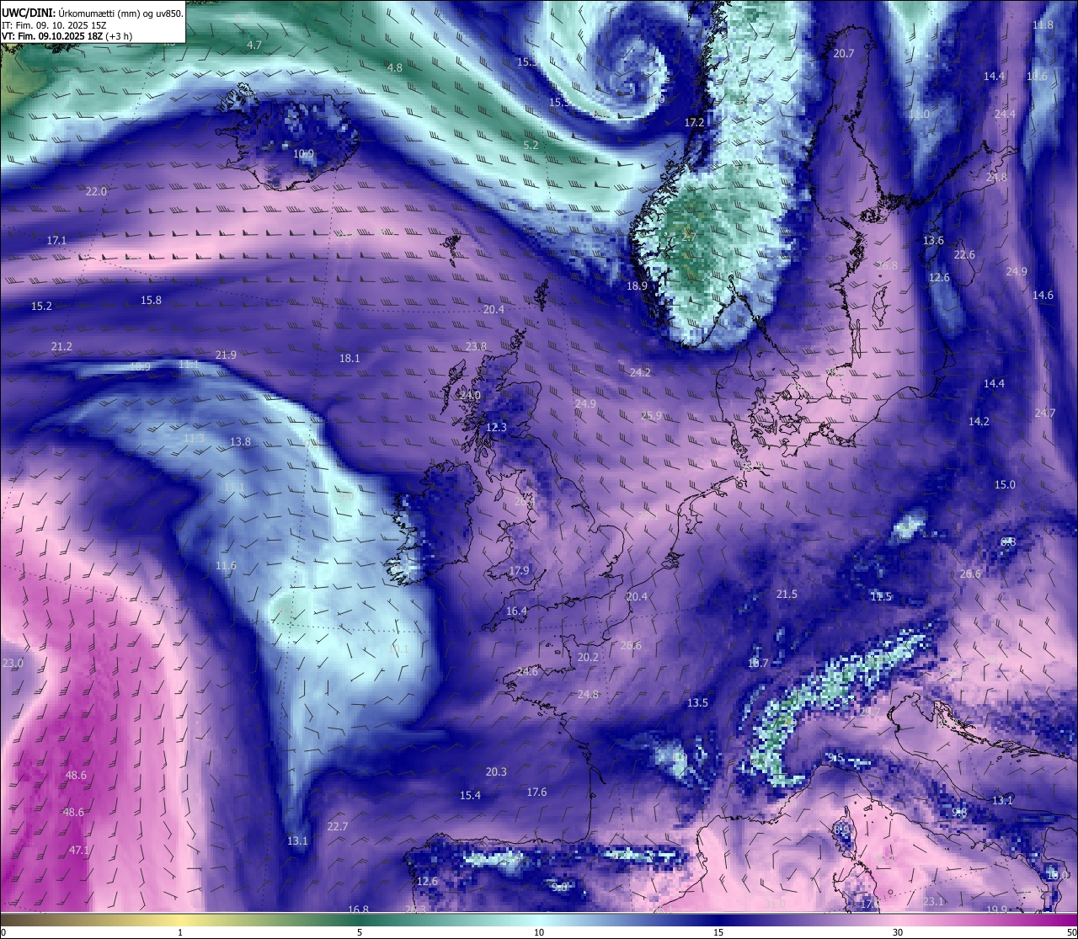This screenshot has height=939, width=1078.
Task: Click the value 47.1 on the map
Action: (79, 850)
